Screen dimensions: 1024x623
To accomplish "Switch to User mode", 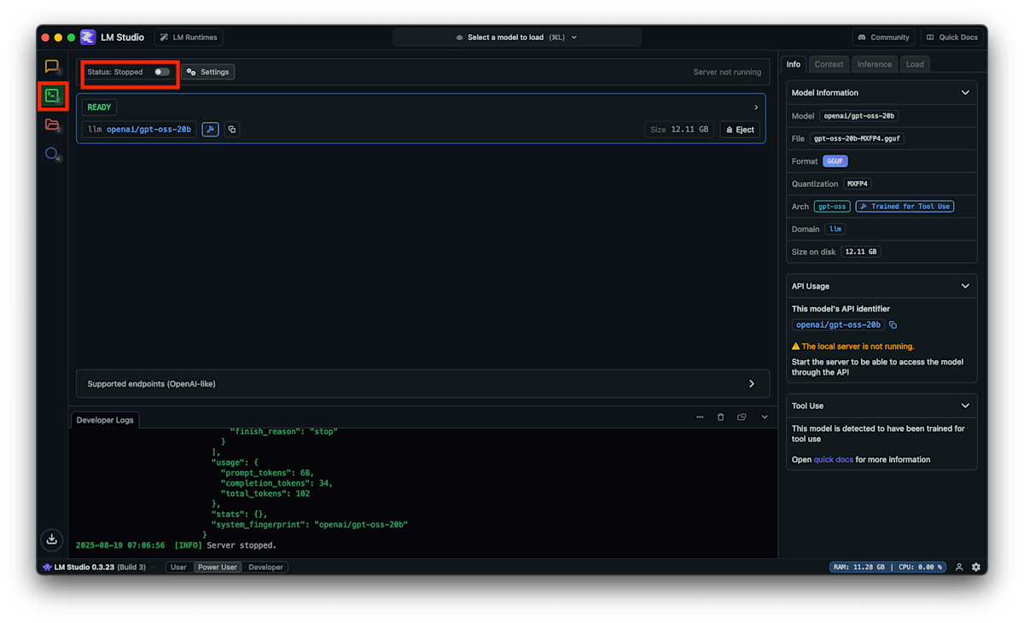I will pyautogui.click(x=178, y=567).
